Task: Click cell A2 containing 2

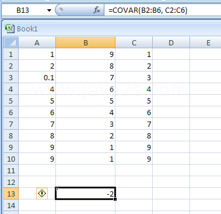Action: click(x=37, y=66)
